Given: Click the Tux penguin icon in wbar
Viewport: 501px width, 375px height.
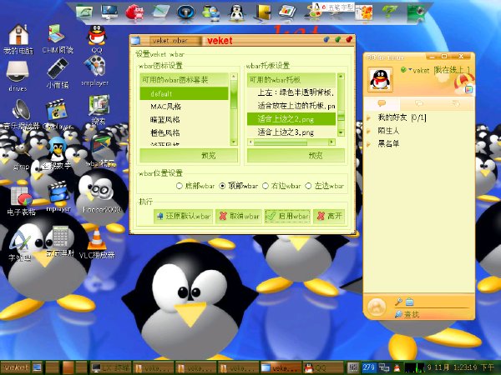Looking at the screenshot, I should pos(237,12).
